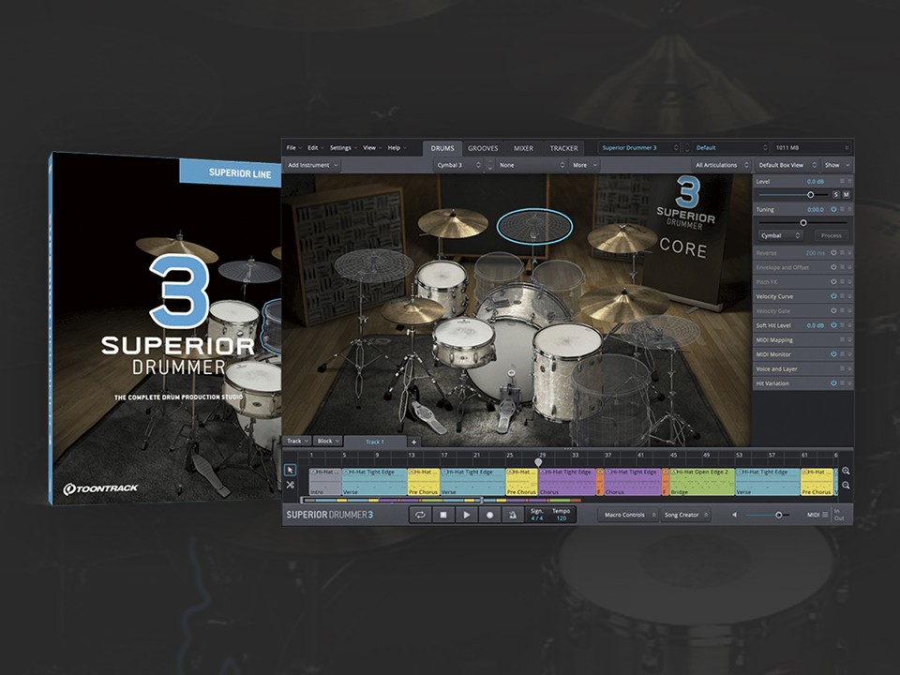This screenshot has height=675, width=900.
Task: Open the Edit menu
Action: click(316, 147)
